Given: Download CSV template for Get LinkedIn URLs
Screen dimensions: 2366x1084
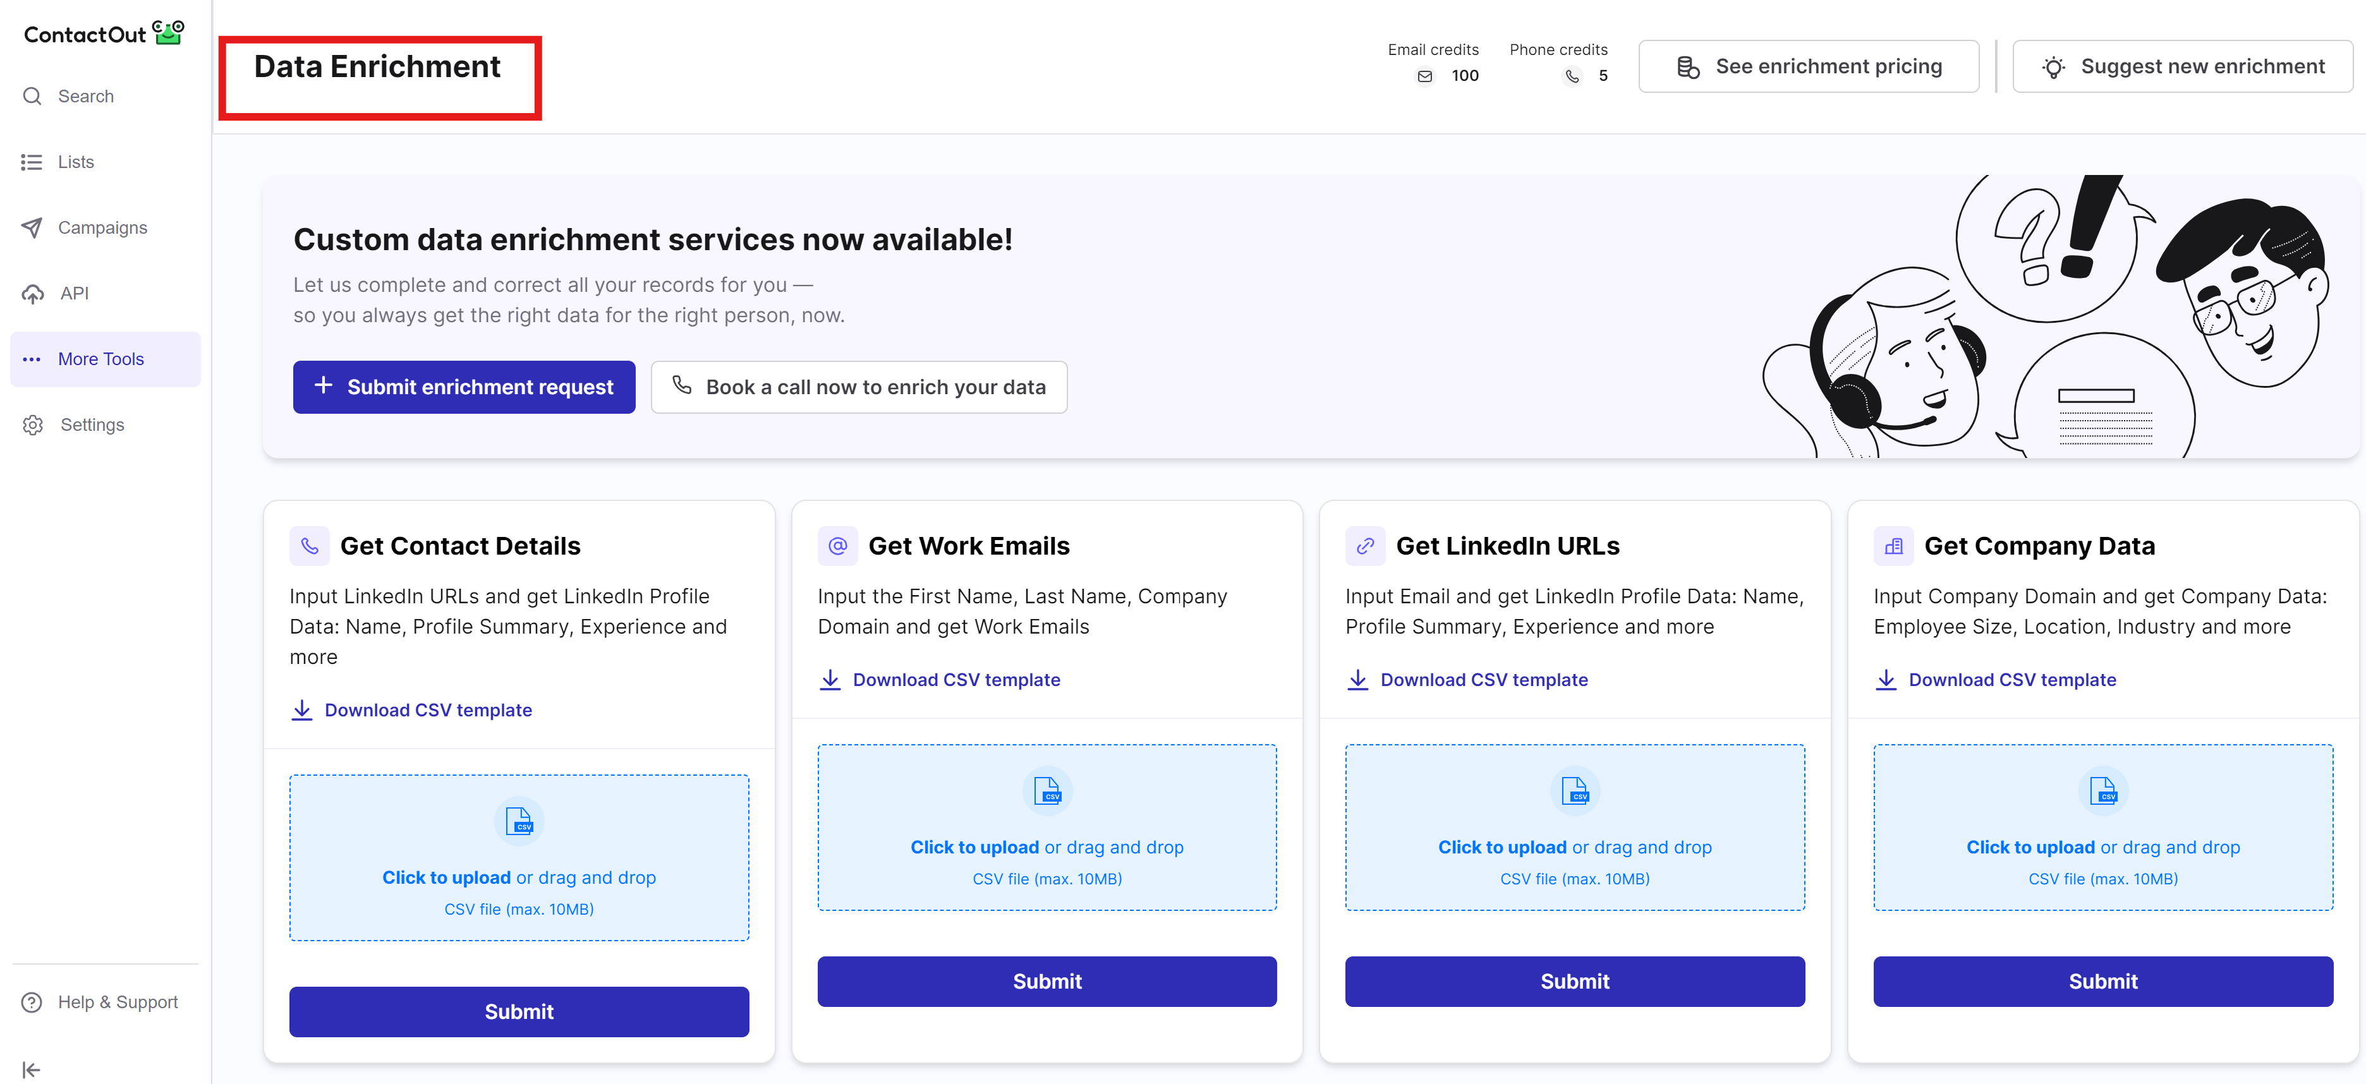Looking at the screenshot, I should 1483,680.
